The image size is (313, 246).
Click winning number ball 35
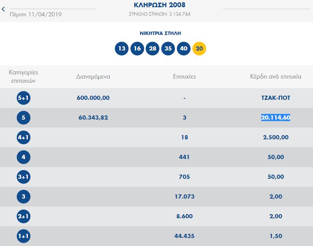pos(168,49)
